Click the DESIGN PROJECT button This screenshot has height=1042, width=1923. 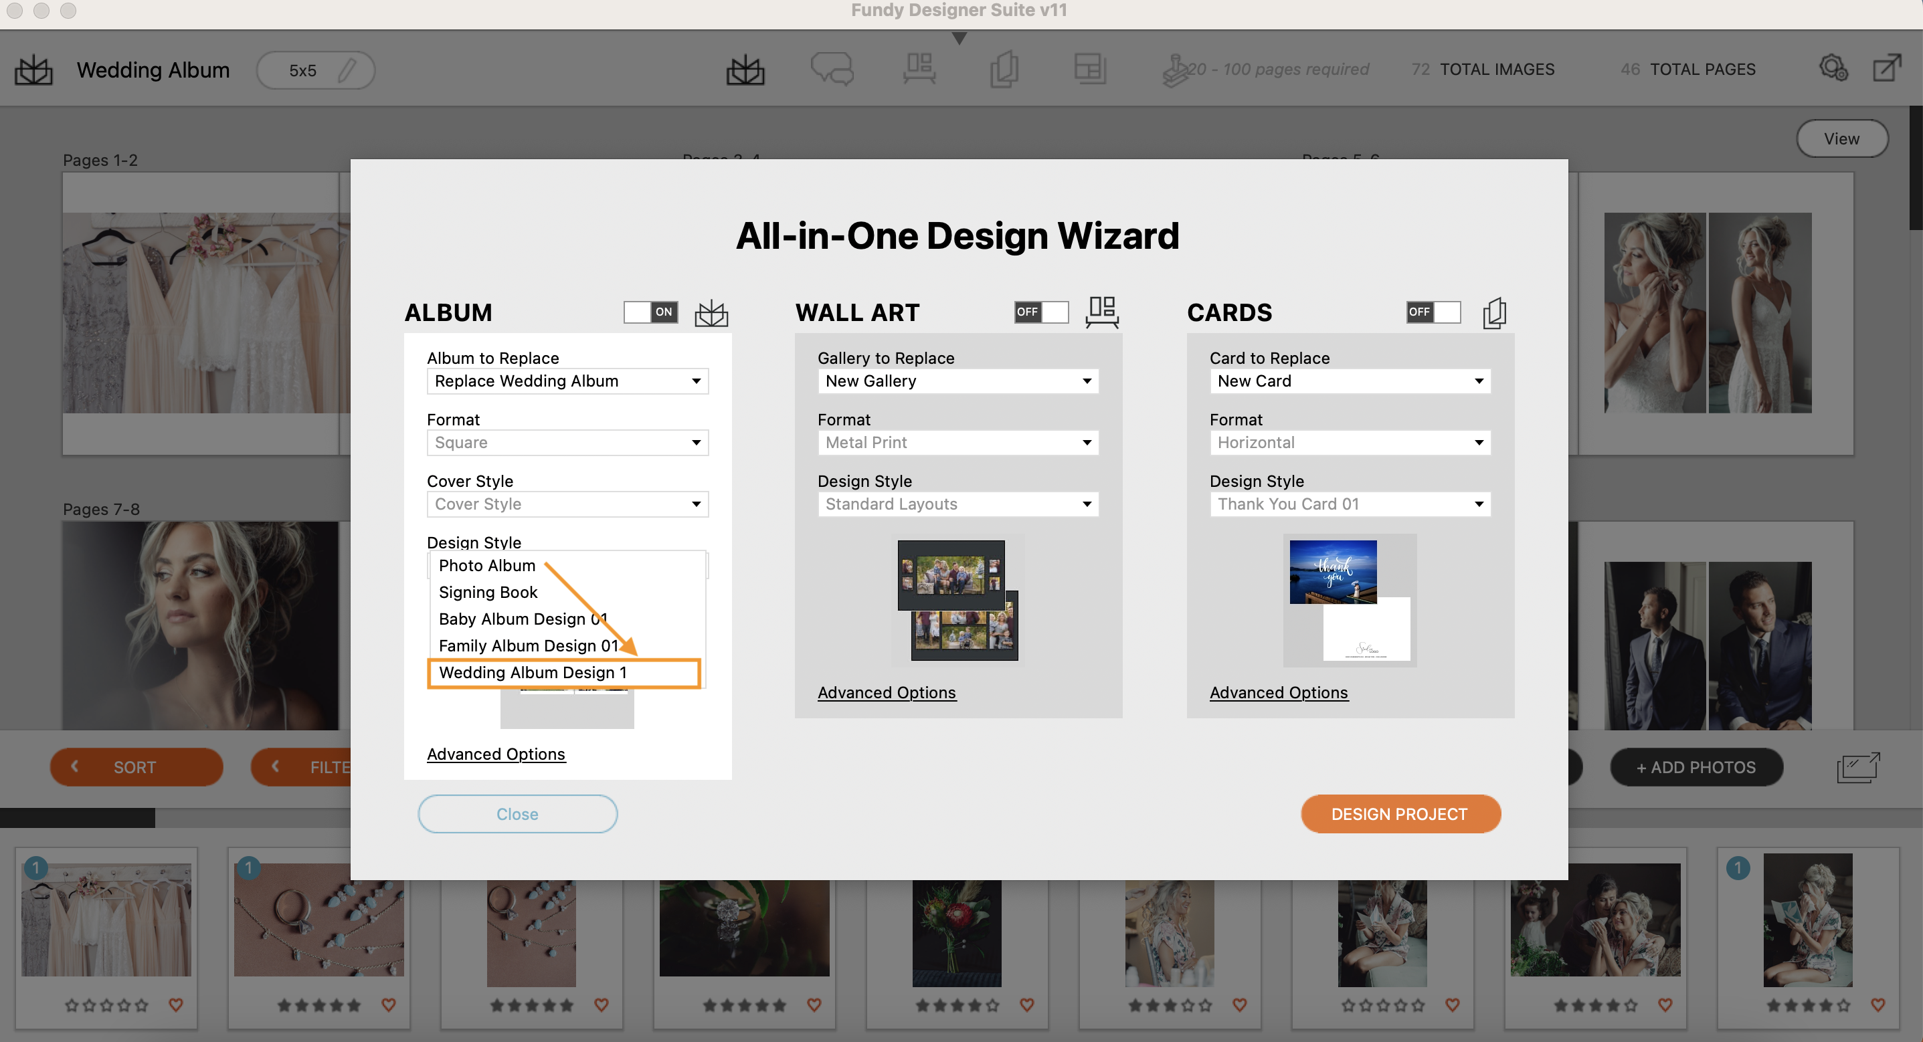(1400, 815)
